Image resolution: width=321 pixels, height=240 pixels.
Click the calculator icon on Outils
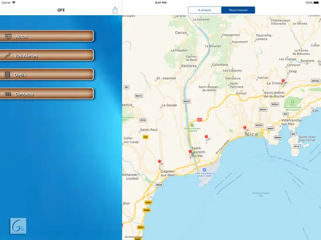pos(8,75)
